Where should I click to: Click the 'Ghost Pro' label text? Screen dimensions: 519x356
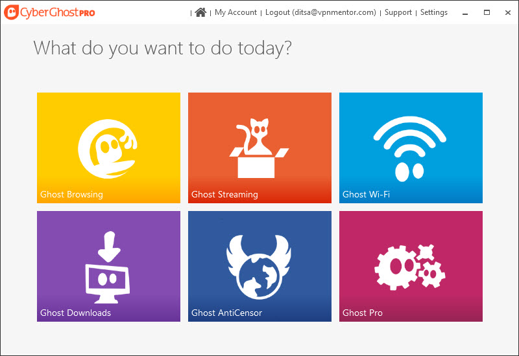[x=363, y=313]
